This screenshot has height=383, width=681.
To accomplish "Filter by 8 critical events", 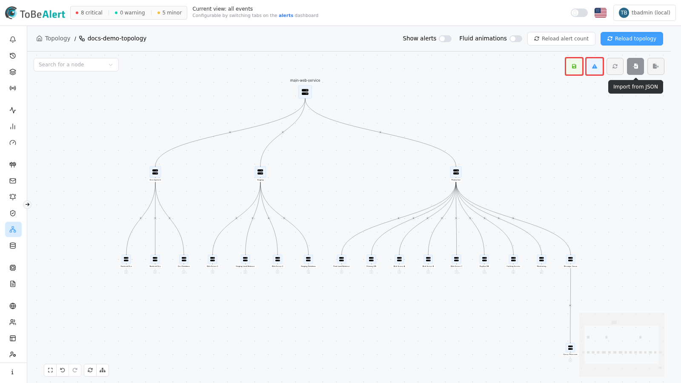I will point(89,13).
